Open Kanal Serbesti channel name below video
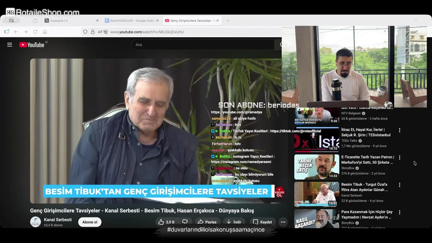Screen dimensions: 432x243 click(x=58, y=220)
